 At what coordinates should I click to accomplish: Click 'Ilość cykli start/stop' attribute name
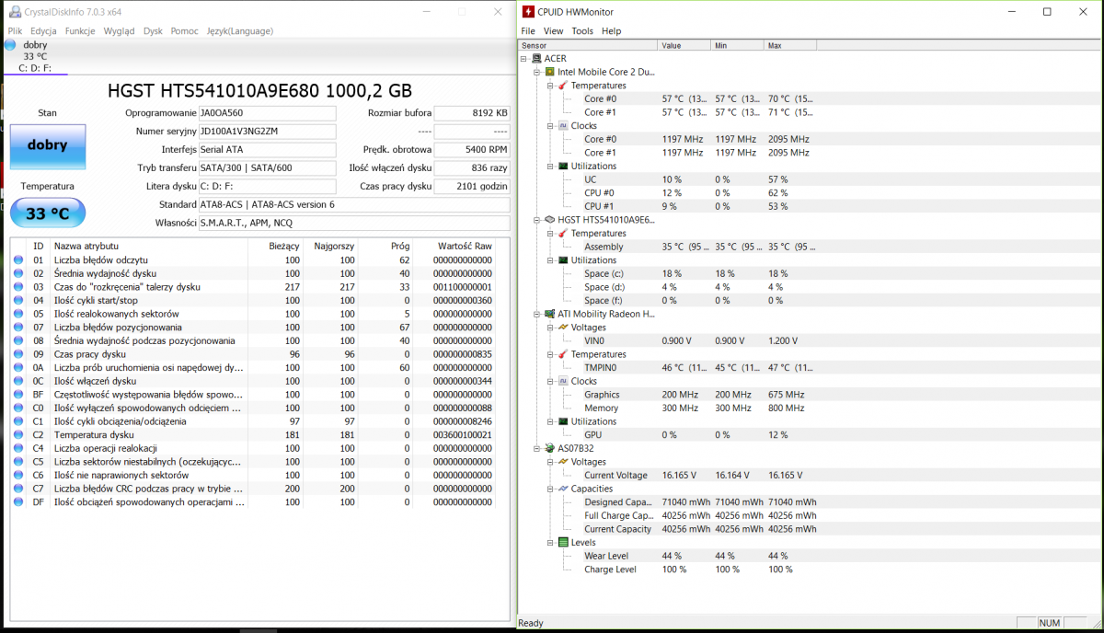point(96,301)
